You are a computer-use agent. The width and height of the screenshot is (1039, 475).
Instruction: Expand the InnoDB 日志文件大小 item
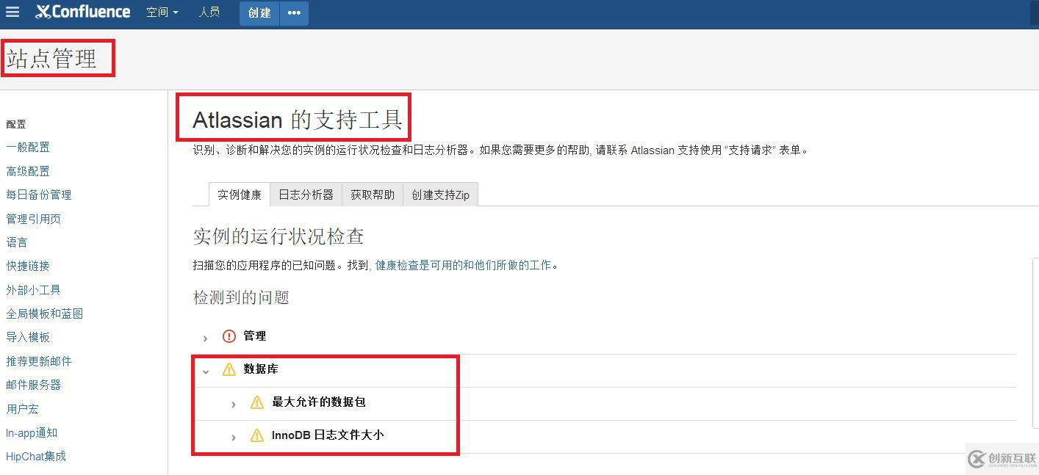(234, 435)
